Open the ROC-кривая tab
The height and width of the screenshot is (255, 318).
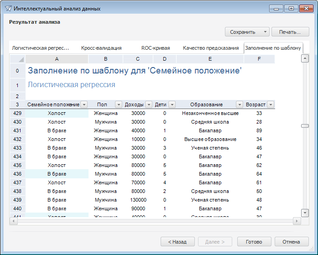coord(156,48)
